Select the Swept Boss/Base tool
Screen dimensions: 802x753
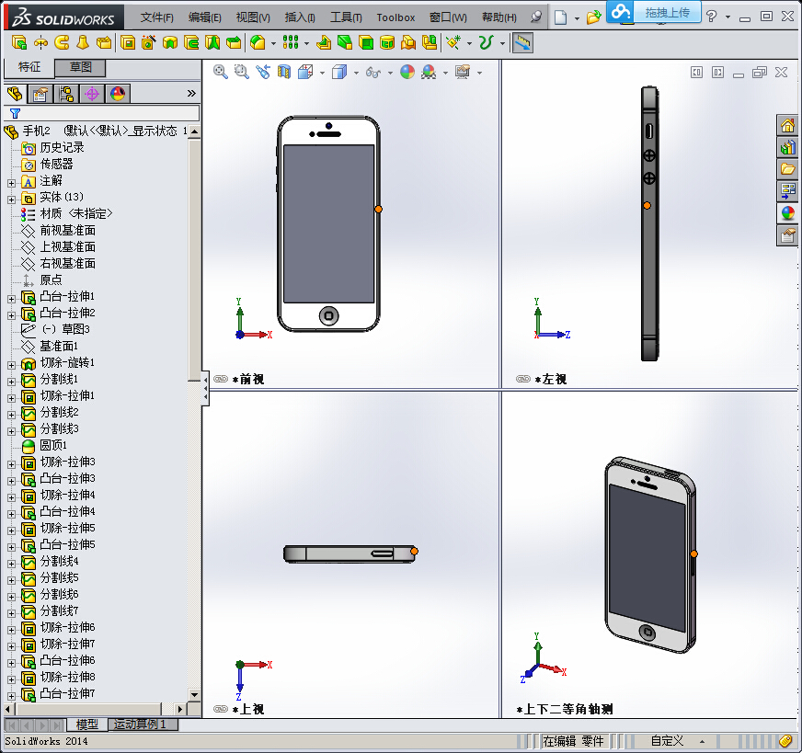click(62, 43)
